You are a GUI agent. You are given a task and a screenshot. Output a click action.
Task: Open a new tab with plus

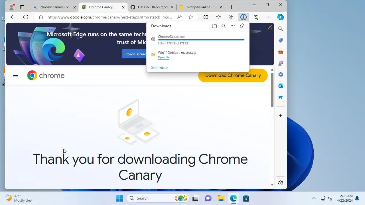pos(232,7)
